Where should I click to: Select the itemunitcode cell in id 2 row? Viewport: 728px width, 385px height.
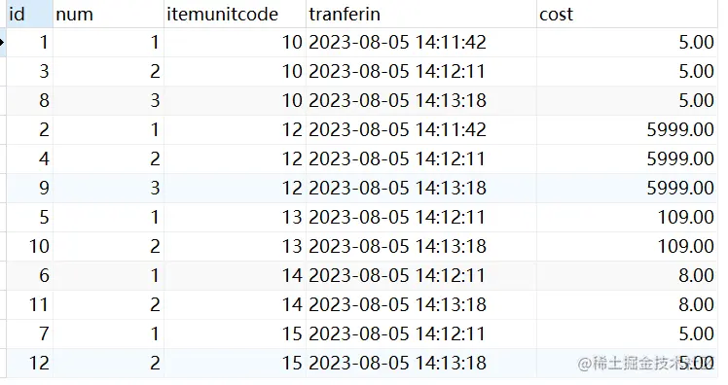[235, 130]
